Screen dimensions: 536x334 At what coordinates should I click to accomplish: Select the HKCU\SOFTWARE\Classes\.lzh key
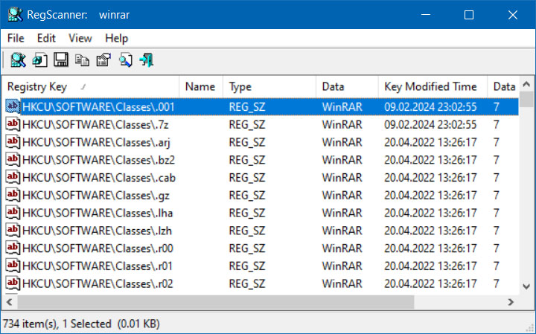97,231
